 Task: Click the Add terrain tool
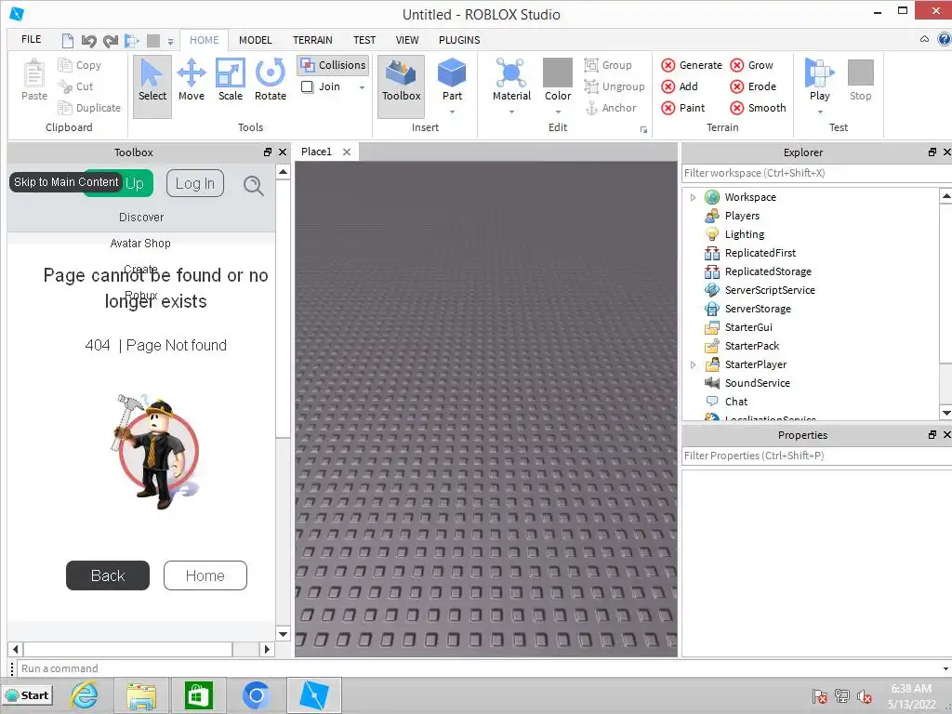point(680,86)
